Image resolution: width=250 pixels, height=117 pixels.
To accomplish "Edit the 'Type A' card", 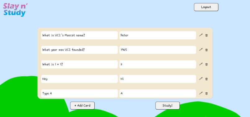I will (201, 93).
